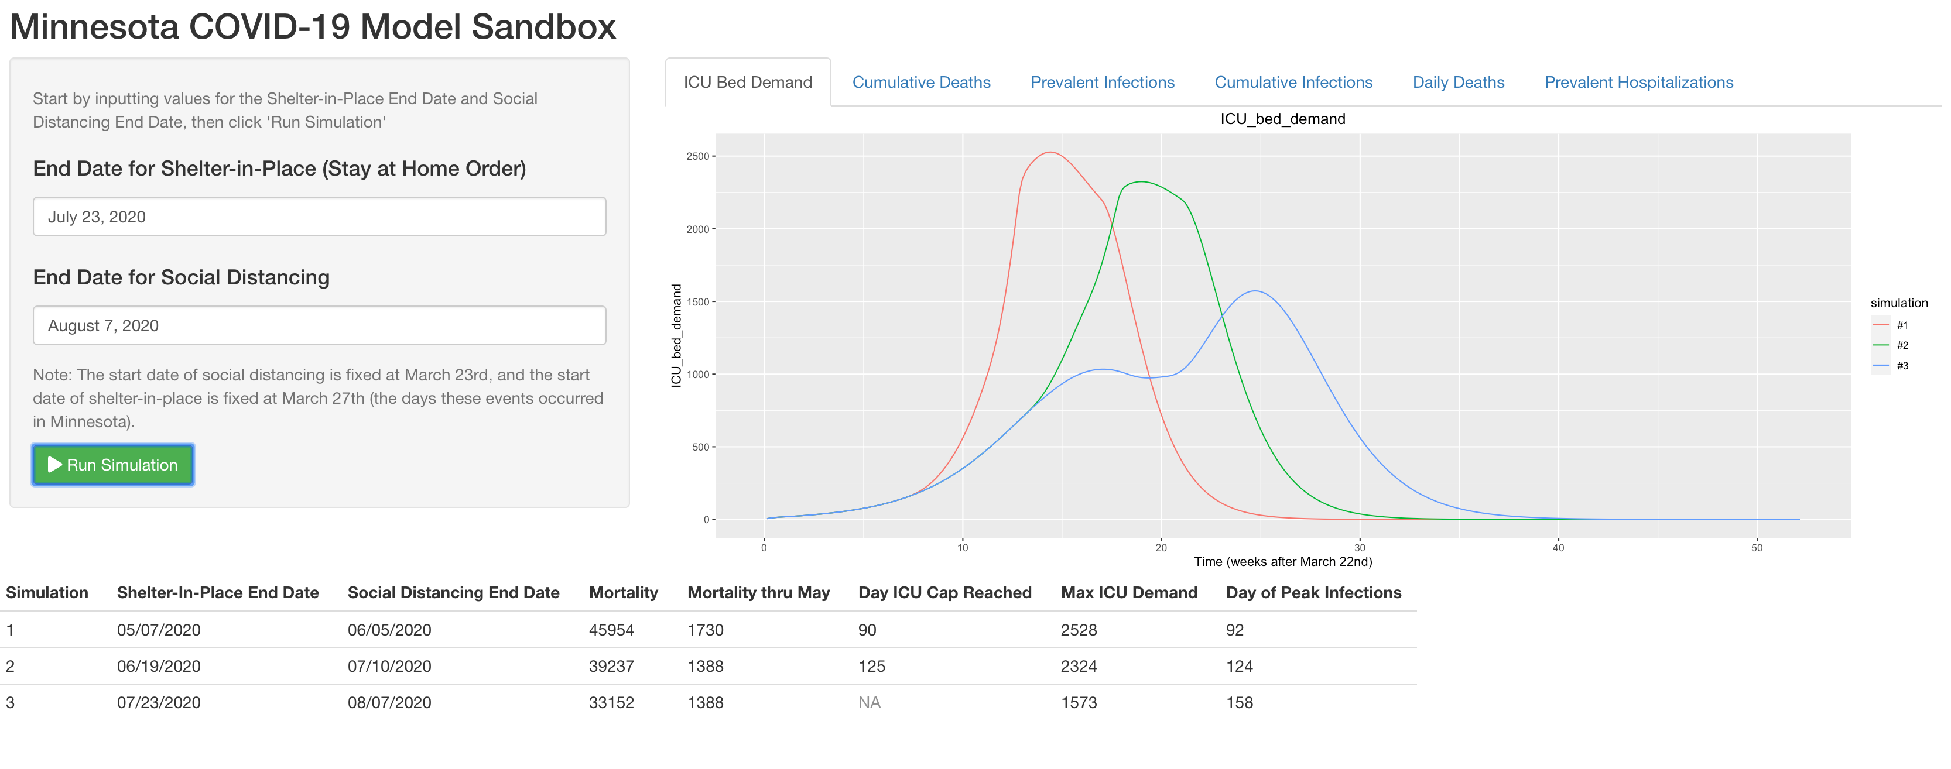Switch to Prevalent Hospitalizations tab
1951x769 pixels.
pos(1638,83)
